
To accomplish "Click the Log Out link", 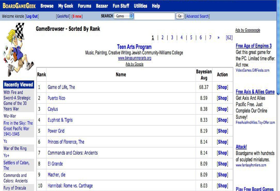I will coord(32,16).
